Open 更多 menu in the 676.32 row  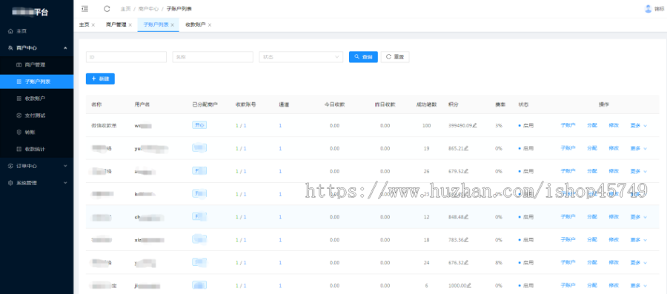point(639,263)
